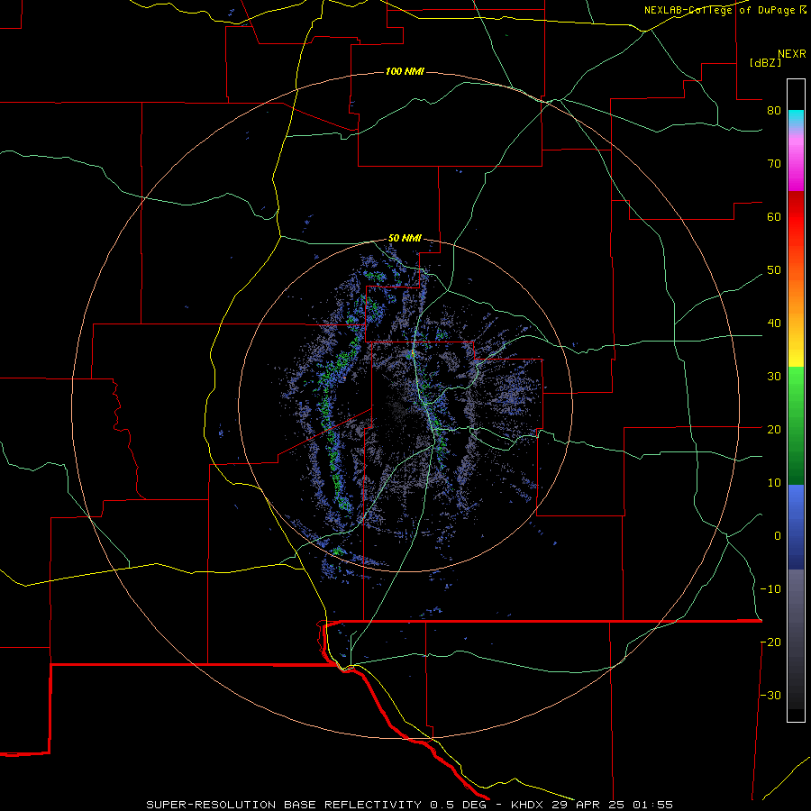This screenshot has width=811, height=811.
Task: Click the 70 value on the dBZ scale
Action: pos(774,163)
